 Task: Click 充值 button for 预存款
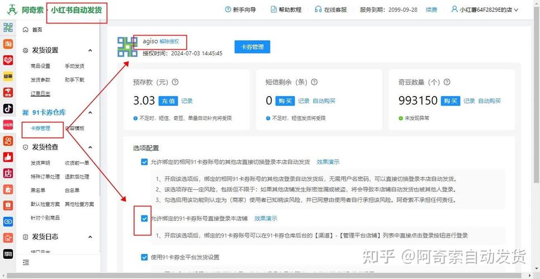[x=168, y=101]
